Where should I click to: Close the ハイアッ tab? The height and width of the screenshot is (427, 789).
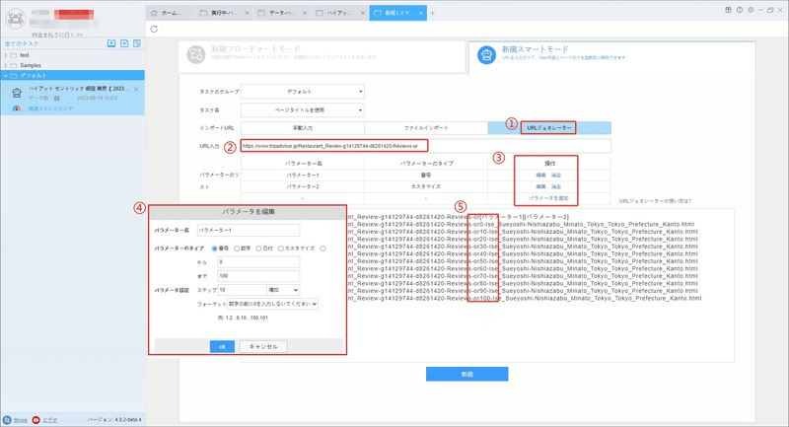[x=363, y=13]
